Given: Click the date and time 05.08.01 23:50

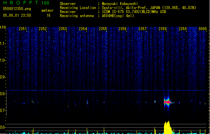Looking at the screenshot, I should (x=17, y=15).
